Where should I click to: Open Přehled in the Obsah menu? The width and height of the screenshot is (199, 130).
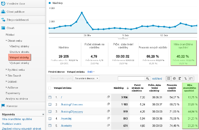pyautogui.click(x=10, y=35)
